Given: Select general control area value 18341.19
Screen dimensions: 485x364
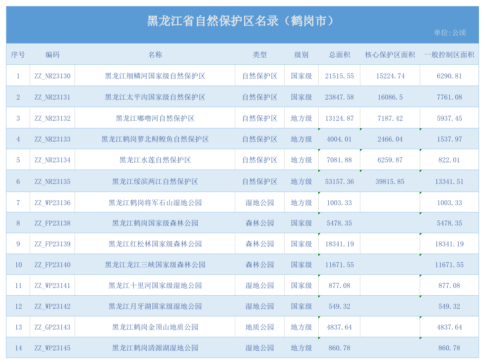Looking at the screenshot, I should point(449,244).
